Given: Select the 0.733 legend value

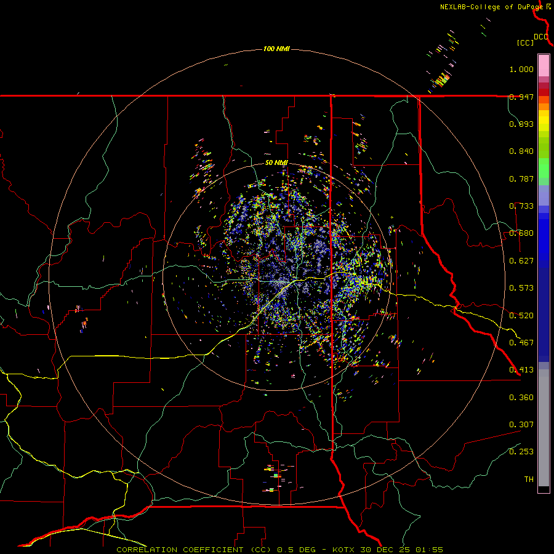Looking at the screenshot, I should (x=521, y=206).
